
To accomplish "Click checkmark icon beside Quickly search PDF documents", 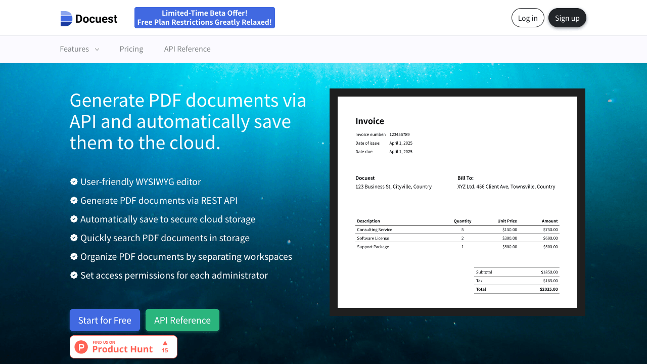I will [74, 238].
